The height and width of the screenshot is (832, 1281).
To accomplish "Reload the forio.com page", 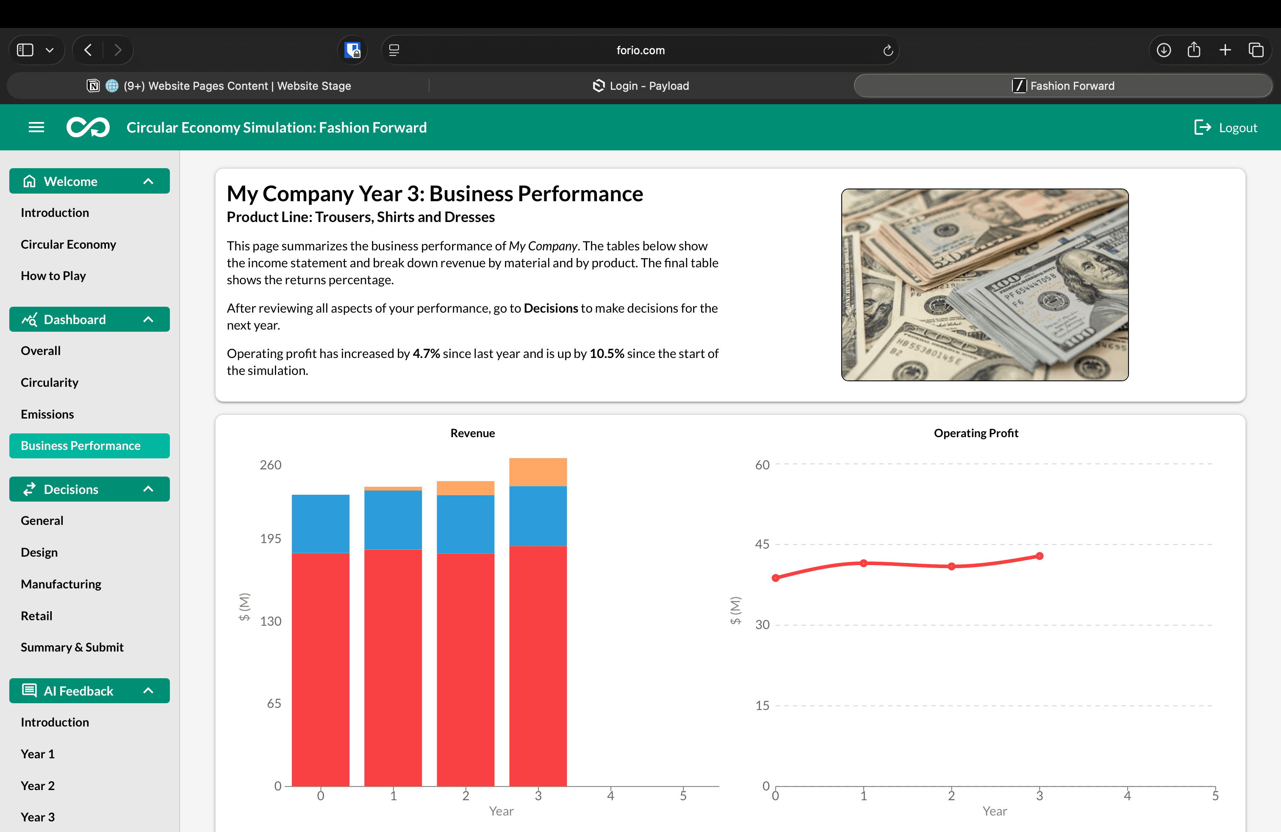I will (887, 50).
